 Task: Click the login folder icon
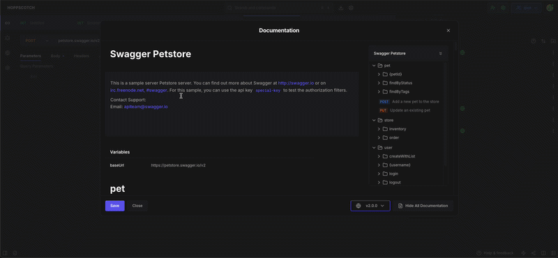coord(385,174)
